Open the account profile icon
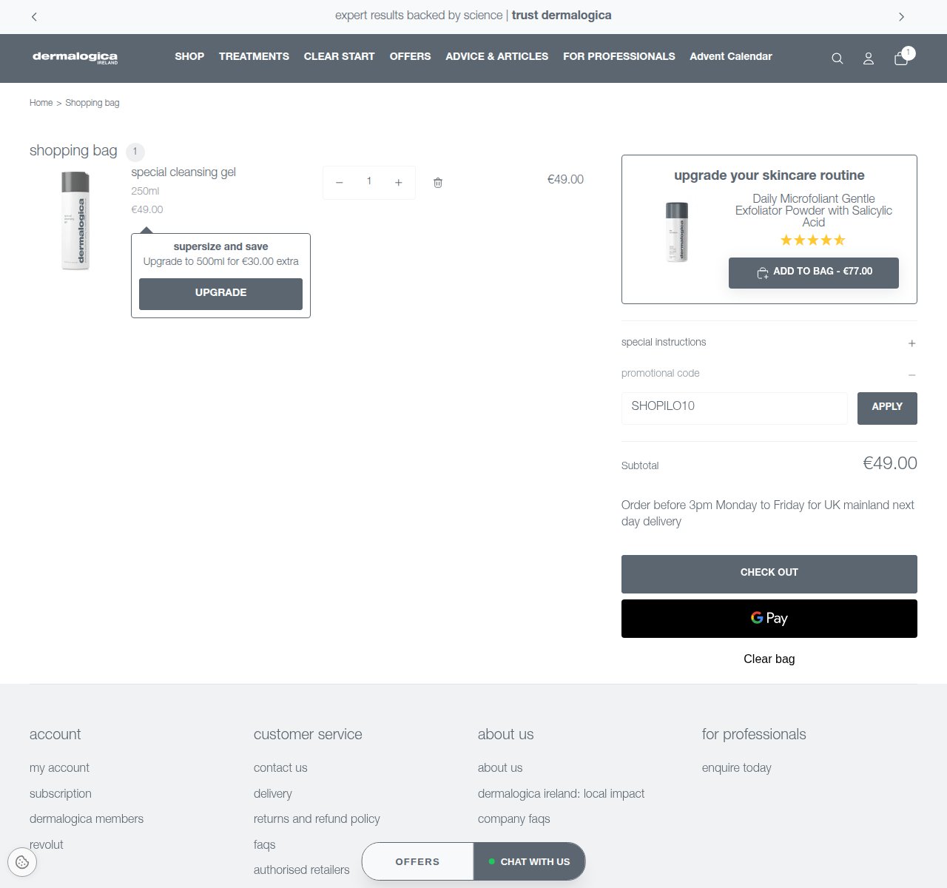Screen dimensions: 947x888 (x=869, y=58)
